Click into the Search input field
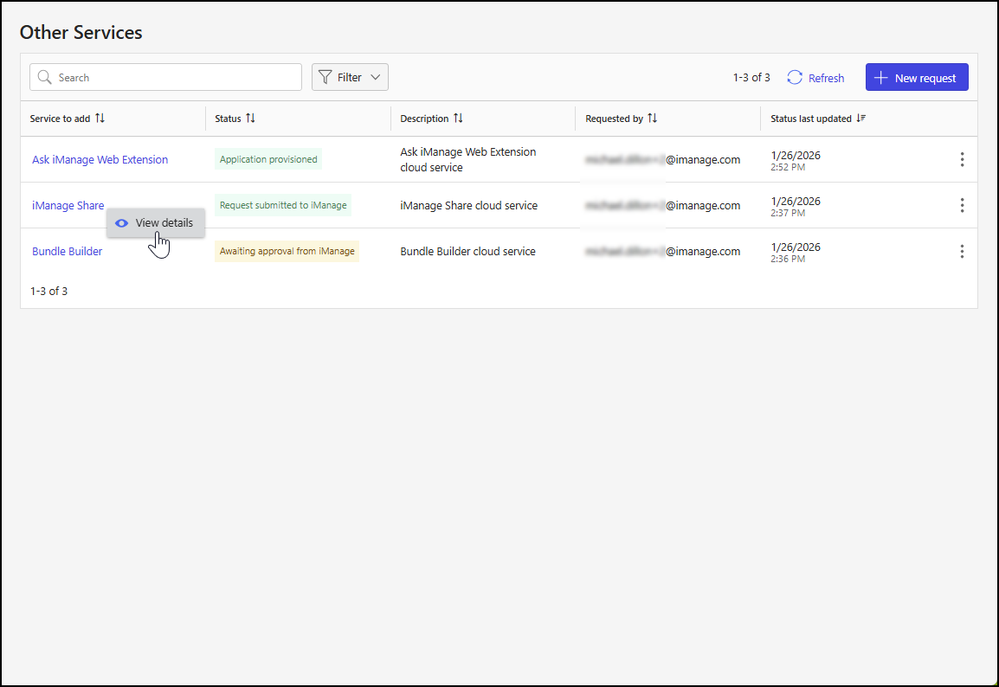This screenshot has height=687, width=999. (165, 77)
